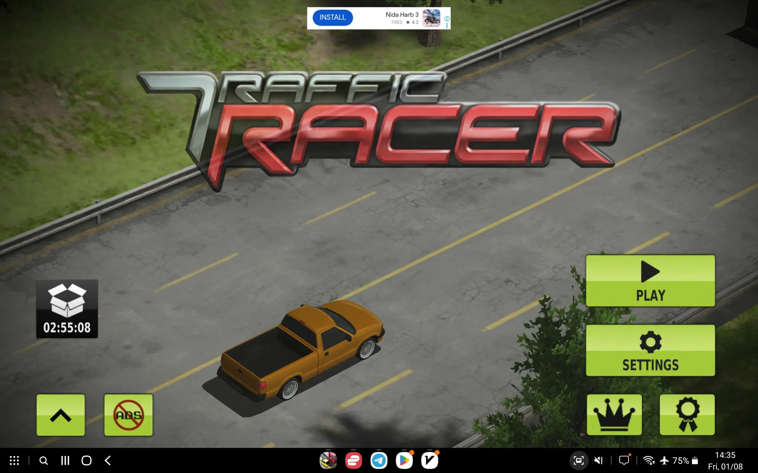The width and height of the screenshot is (758, 473).
Task: Open the black V checkmark taskbar app
Action: pos(430,461)
